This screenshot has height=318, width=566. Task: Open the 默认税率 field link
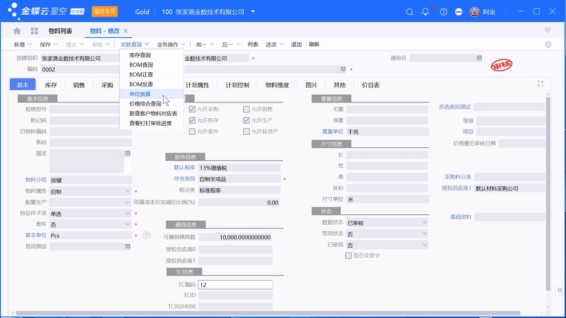click(185, 168)
